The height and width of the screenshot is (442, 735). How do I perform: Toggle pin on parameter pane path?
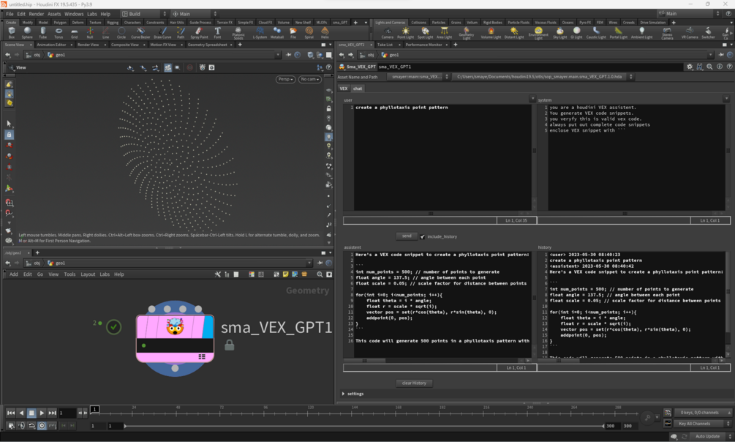720,55
